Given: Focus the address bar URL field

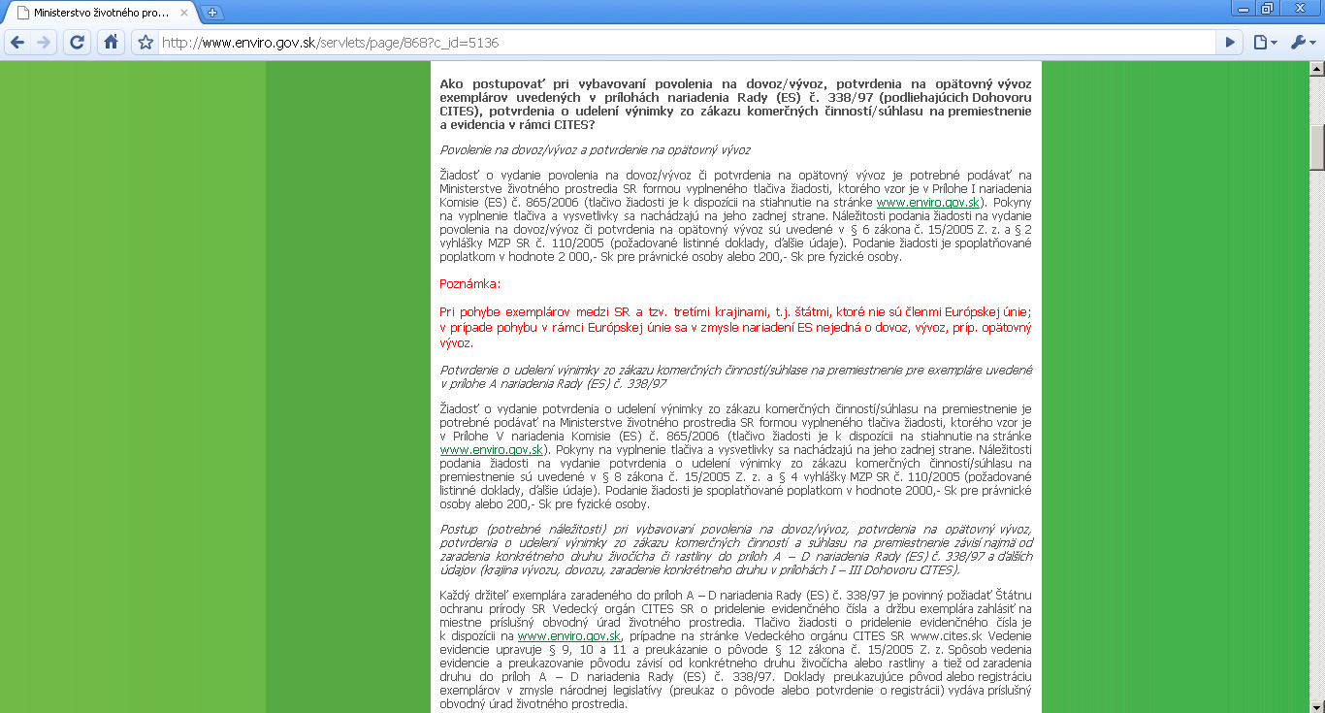Looking at the screenshot, I should pyautogui.click(x=685, y=43).
